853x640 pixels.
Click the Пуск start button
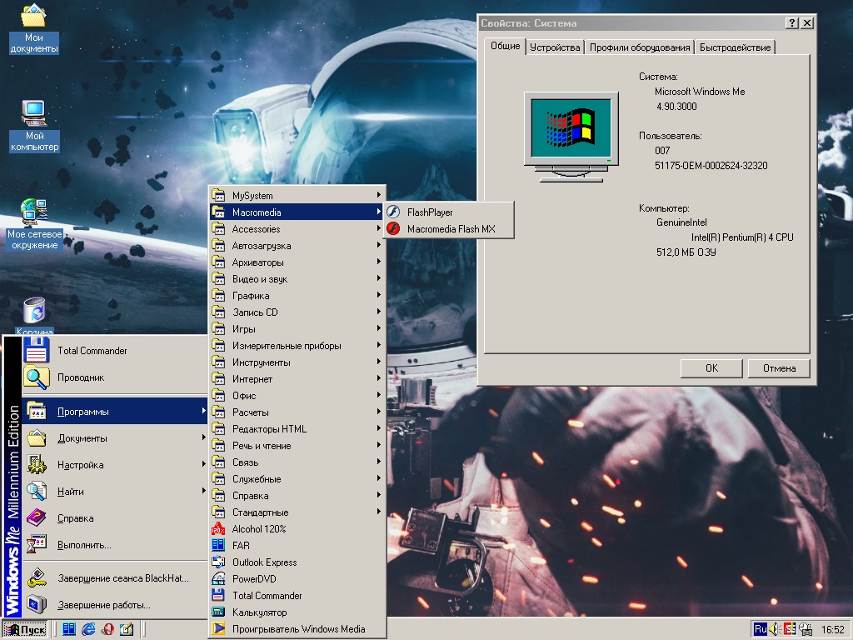[26, 630]
